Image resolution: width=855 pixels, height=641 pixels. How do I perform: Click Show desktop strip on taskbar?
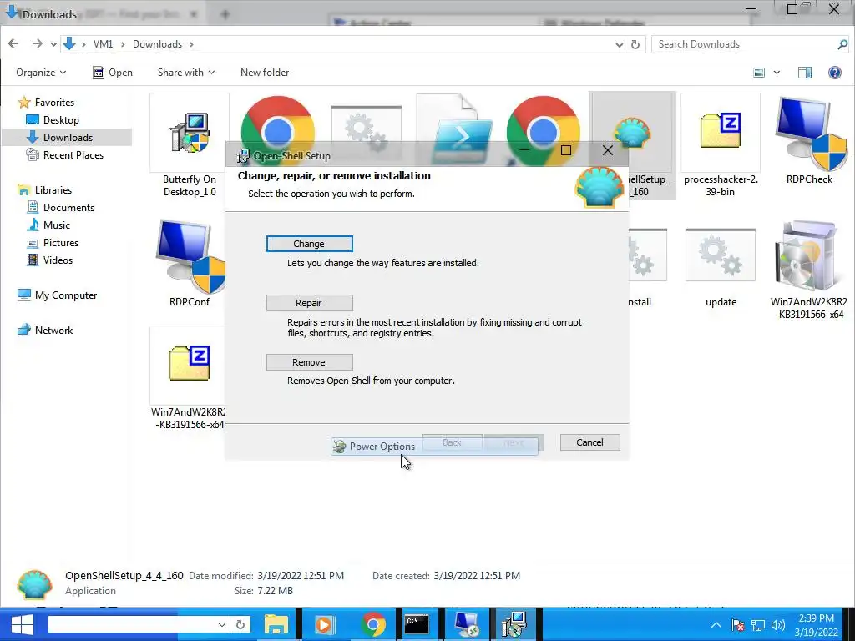point(852,624)
